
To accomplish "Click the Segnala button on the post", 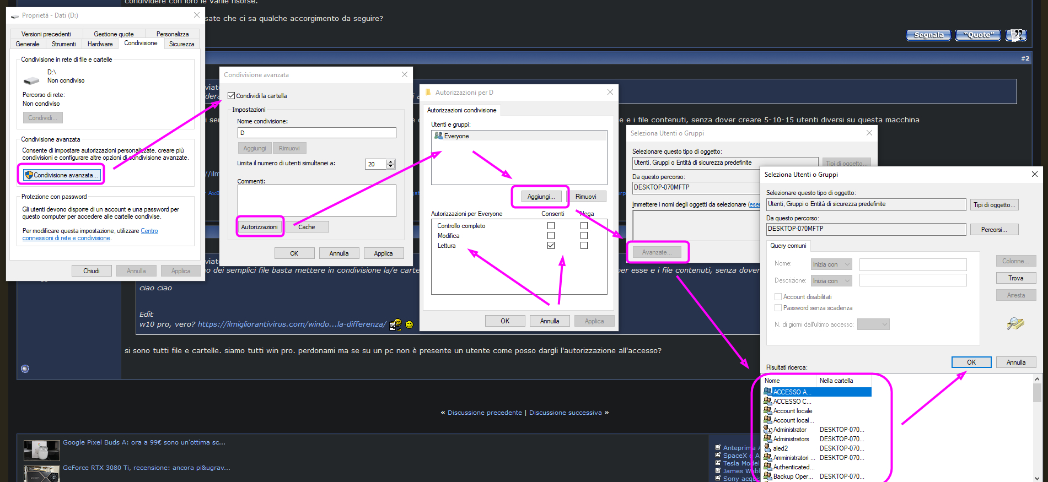I will 929,35.
